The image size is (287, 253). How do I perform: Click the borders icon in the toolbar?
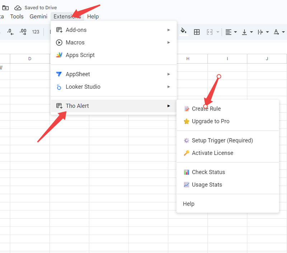197,32
